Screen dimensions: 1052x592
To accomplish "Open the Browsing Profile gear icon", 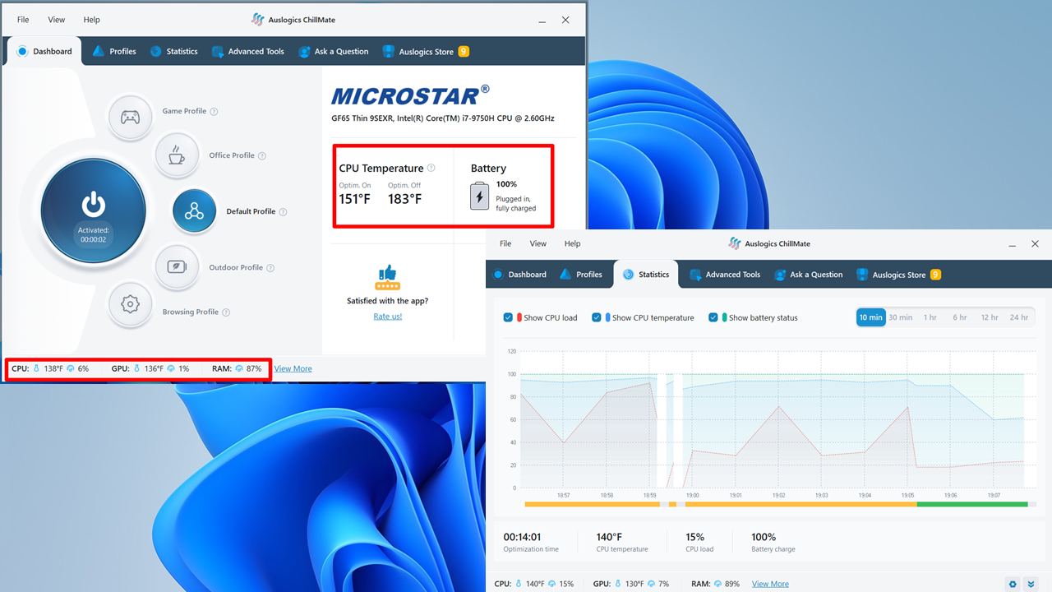I will pyautogui.click(x=131, y=305).
